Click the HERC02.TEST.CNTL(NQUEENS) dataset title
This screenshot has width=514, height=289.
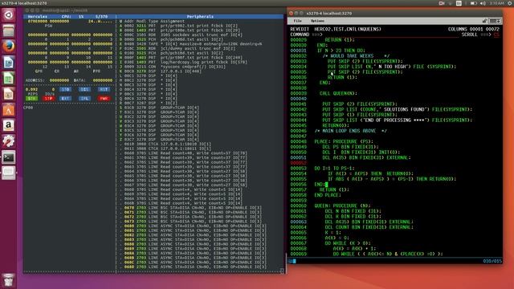tap(348, 29)
